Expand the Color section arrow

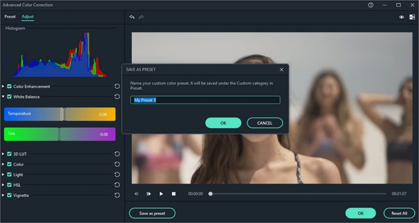[x=3, y=164]
